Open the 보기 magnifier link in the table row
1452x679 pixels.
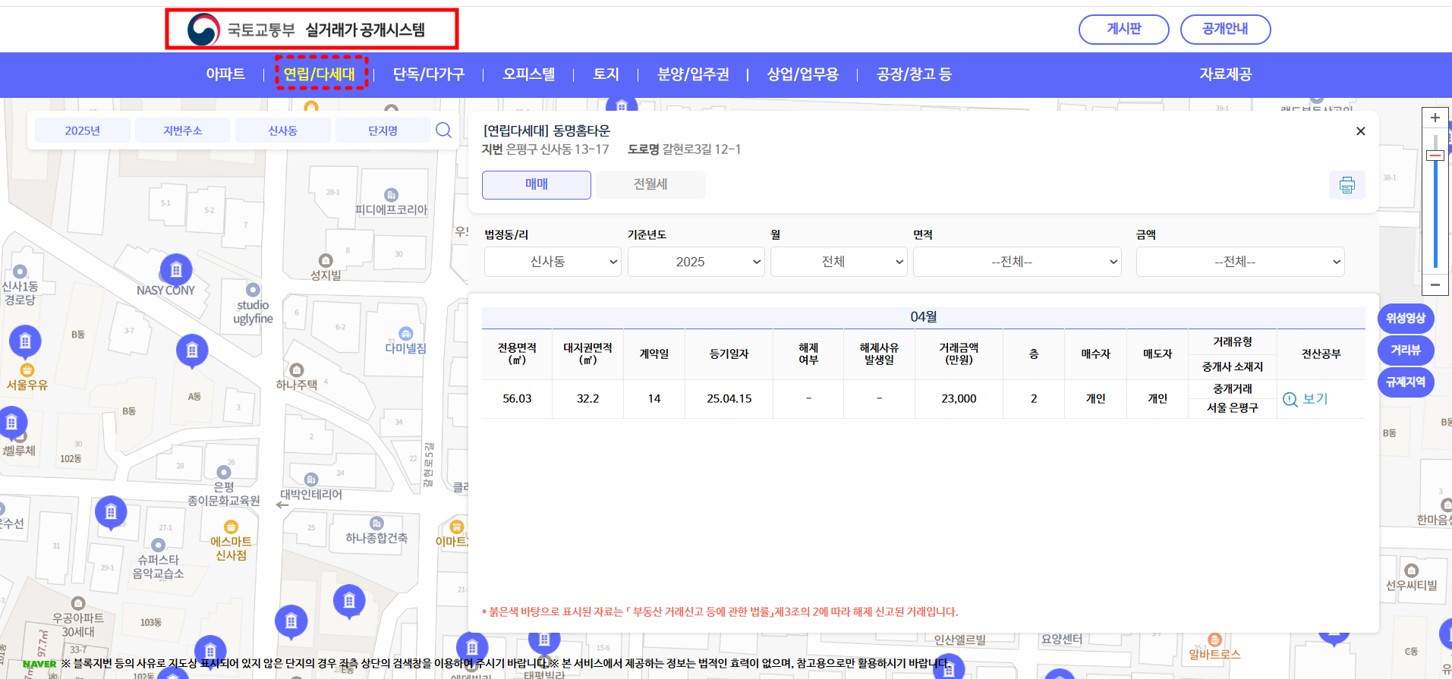[1305, 399]
